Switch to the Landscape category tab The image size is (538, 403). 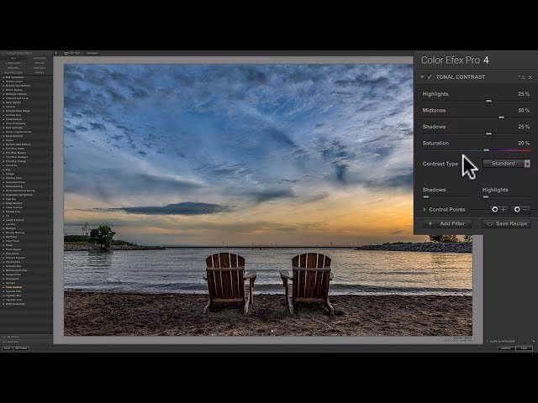click(x=13, y=63)
